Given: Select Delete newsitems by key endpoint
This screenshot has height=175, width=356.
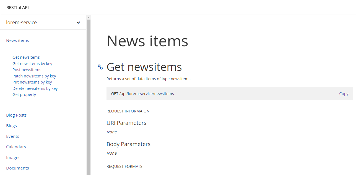Looking at the screenshot, I should tap(35, 88).
